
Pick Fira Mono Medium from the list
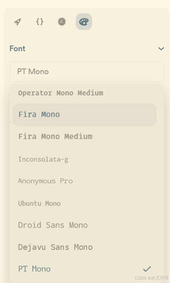tap(84, 136)
